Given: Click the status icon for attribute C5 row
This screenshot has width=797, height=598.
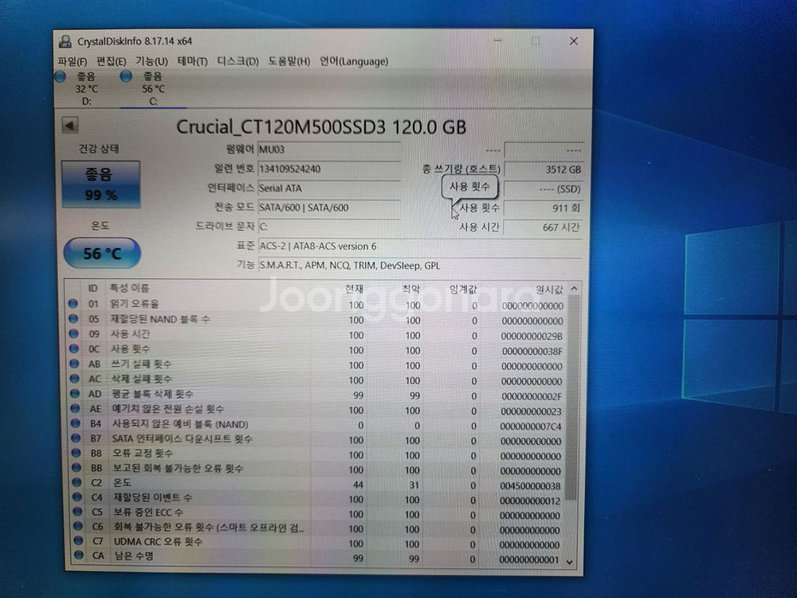Looking at the screenshot, I should point(78,511).
